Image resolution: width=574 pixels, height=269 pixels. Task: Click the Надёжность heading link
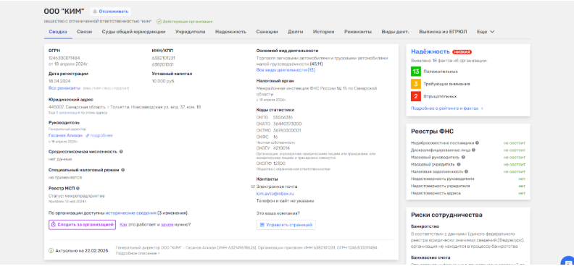(430, 51)
